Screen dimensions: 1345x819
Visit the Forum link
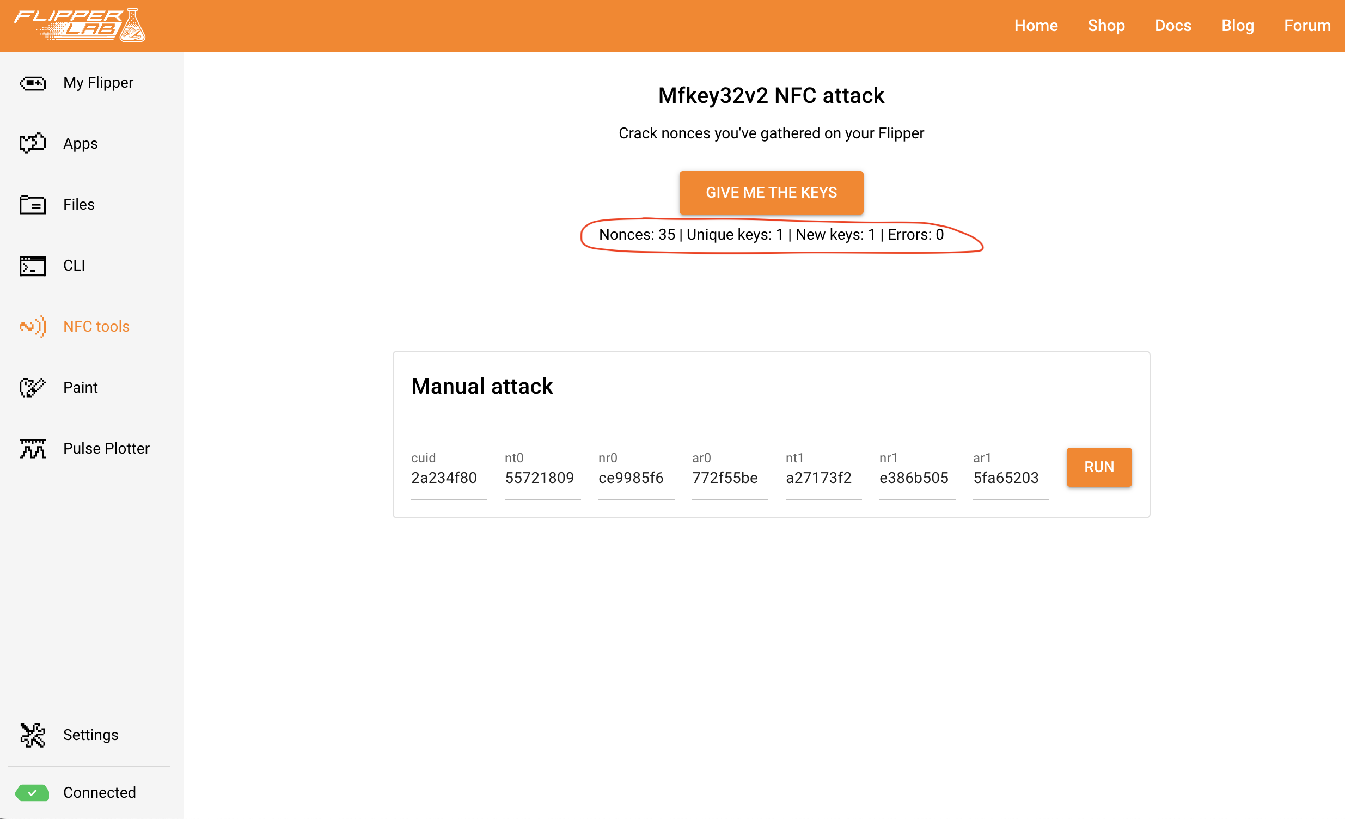click(1307, 26)
